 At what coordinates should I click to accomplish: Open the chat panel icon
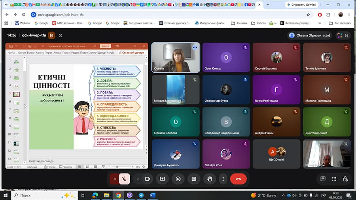323,179
